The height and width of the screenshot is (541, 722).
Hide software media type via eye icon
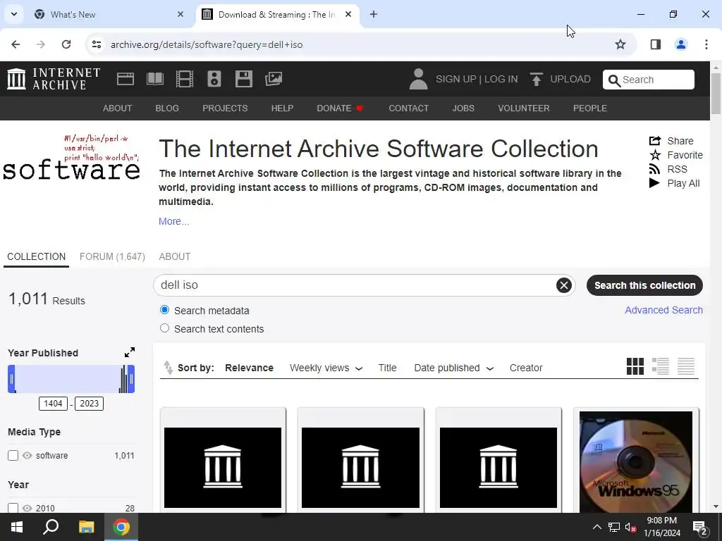click(27, 456)
